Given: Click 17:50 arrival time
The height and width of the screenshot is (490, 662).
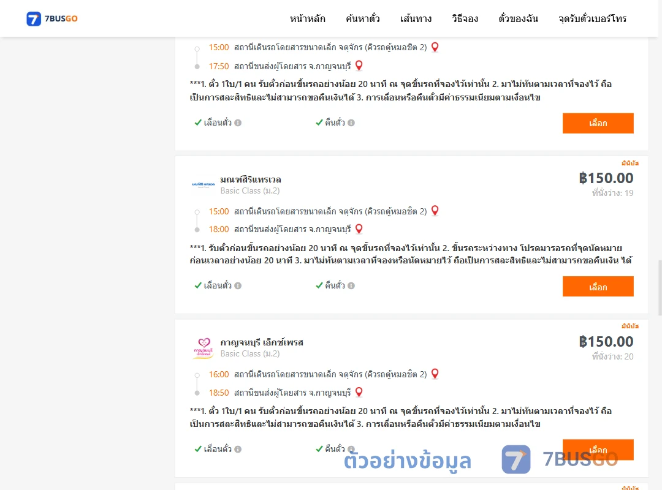Looking at the screenshot, I should pyautogui.click(x=219, y=66).
